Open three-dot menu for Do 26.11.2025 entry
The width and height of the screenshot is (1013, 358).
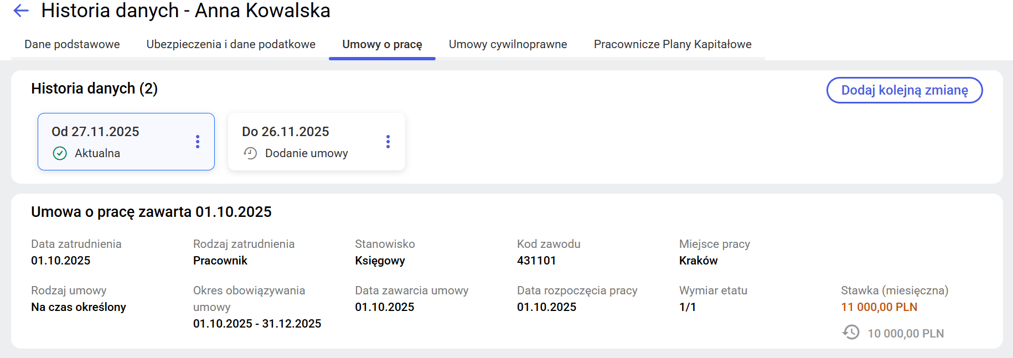pos(388,142)
